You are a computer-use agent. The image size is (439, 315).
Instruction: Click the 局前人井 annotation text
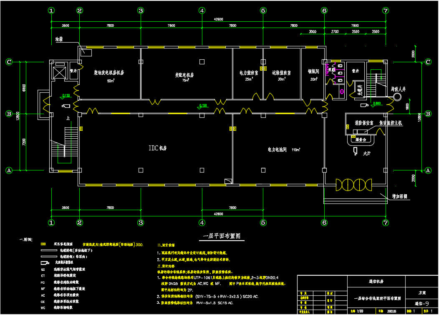398,89
